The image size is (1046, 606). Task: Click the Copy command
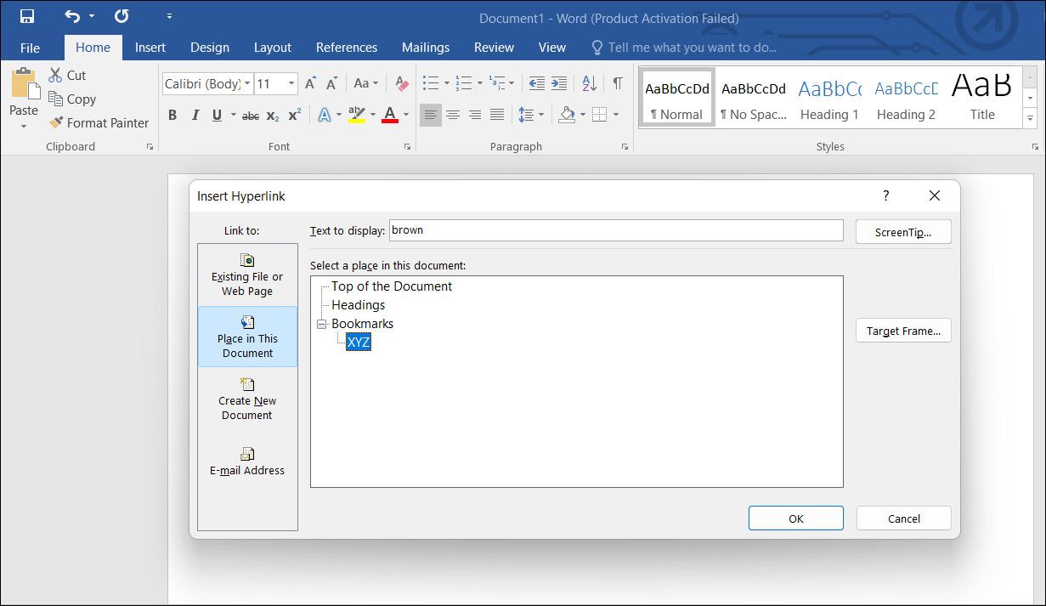[x=72, y=99]
